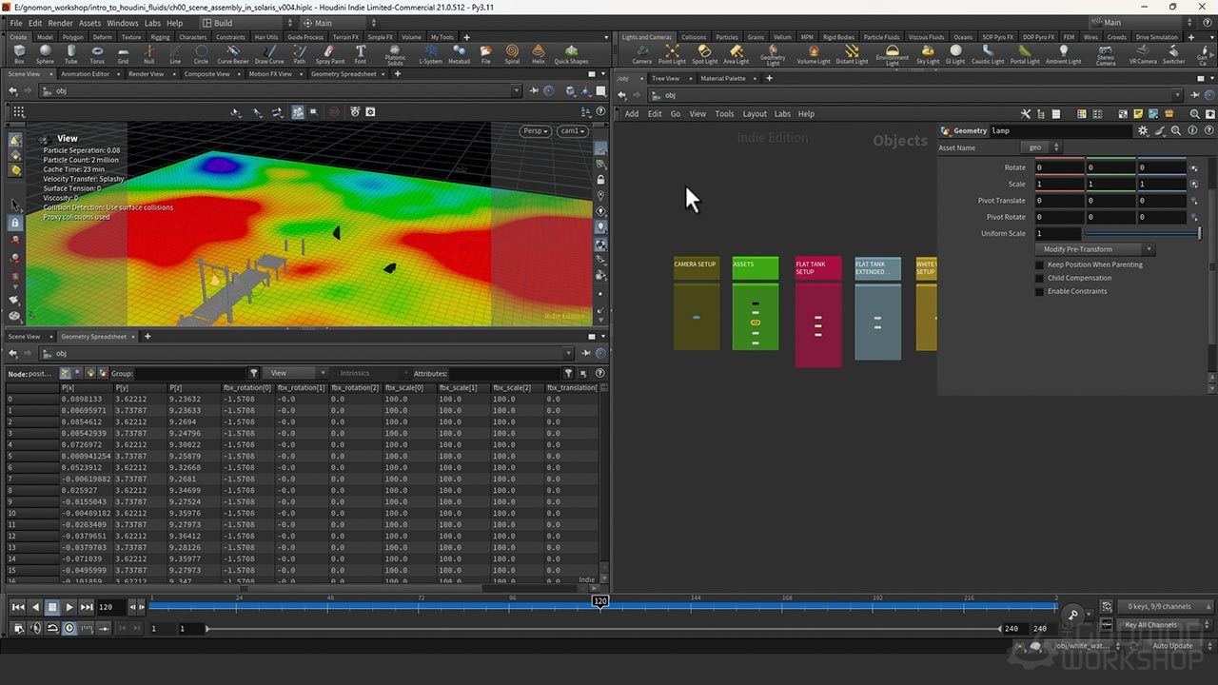Click the Spray Paint shelf tool
This screenshot has width=1218, height=685.
point(329,53)
